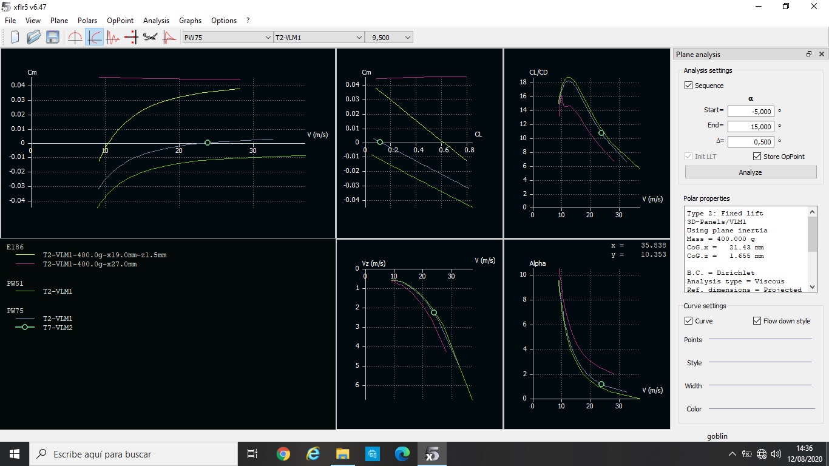Open a project with the folder icon

coord(34,37)
